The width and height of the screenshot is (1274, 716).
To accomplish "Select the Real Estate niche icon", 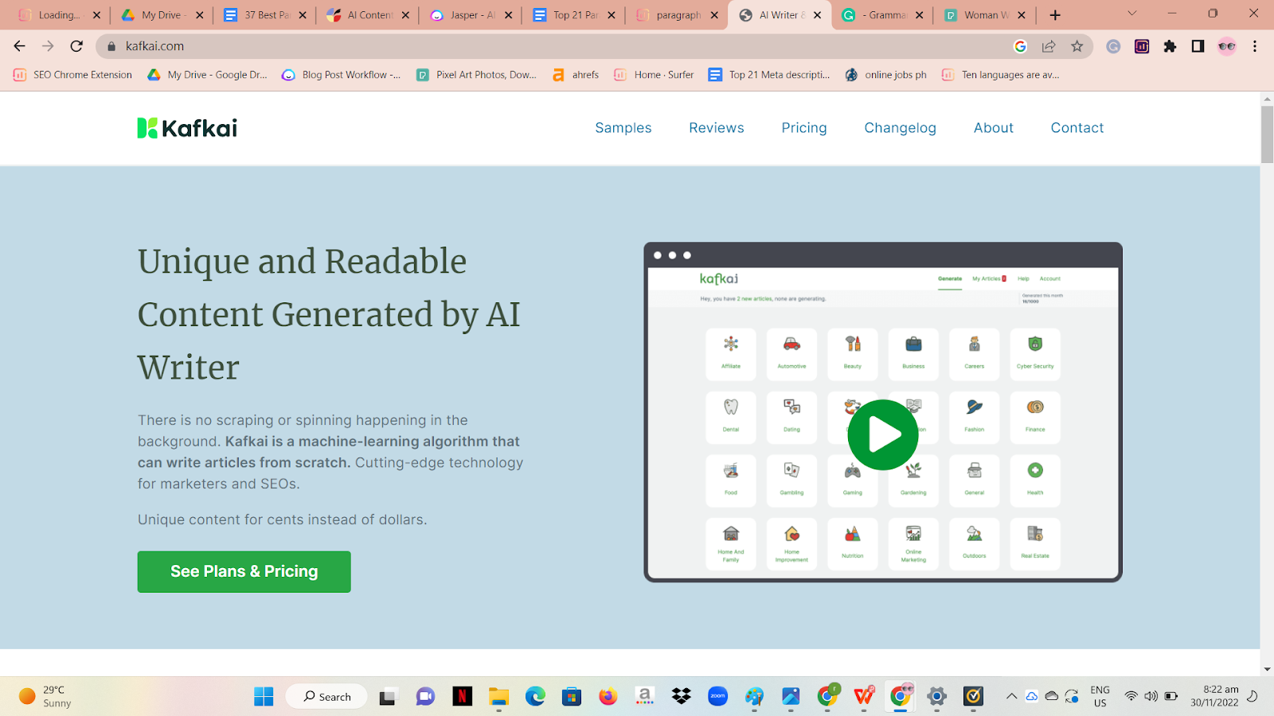I will click(1035, 543).
